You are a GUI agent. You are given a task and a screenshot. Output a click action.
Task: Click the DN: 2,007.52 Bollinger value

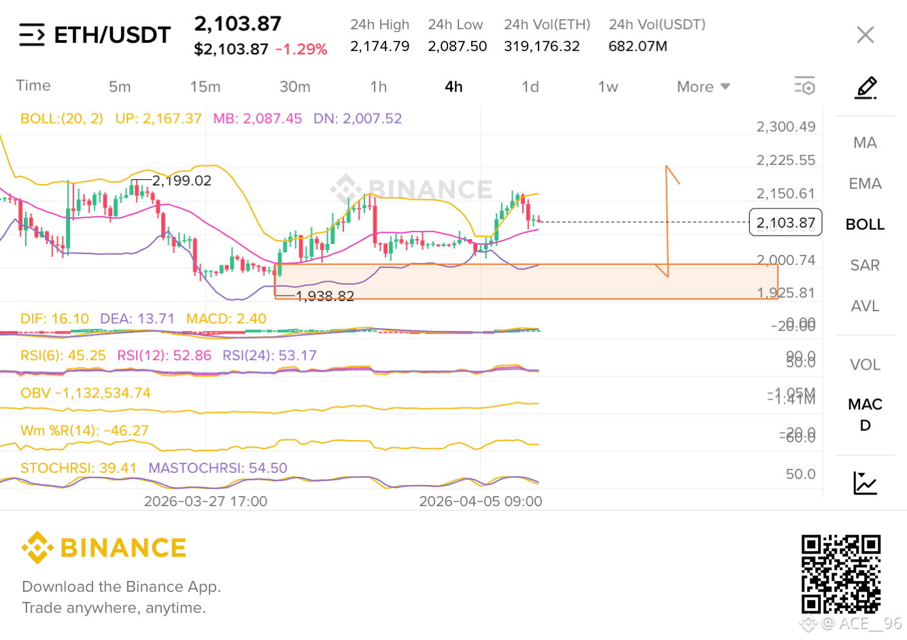358,118
